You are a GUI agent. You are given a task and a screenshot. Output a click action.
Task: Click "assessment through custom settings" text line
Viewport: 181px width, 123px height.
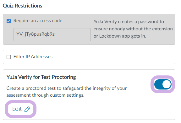45,95
